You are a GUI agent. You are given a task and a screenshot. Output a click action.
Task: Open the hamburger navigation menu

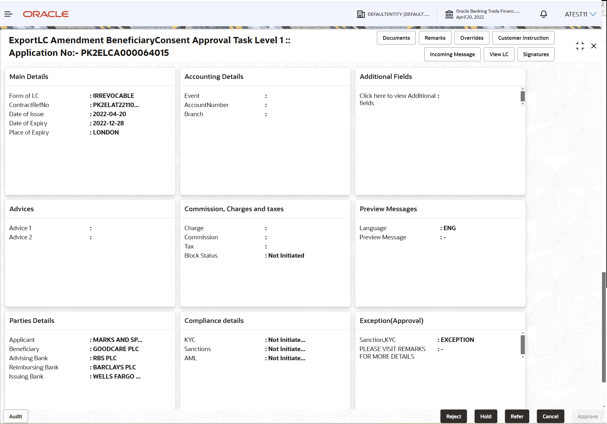pos(8,14)
